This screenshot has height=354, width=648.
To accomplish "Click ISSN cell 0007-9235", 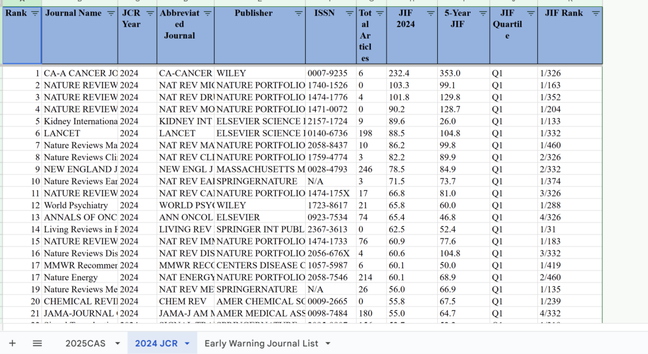I will pyautogui.click(x=330, y=73).
